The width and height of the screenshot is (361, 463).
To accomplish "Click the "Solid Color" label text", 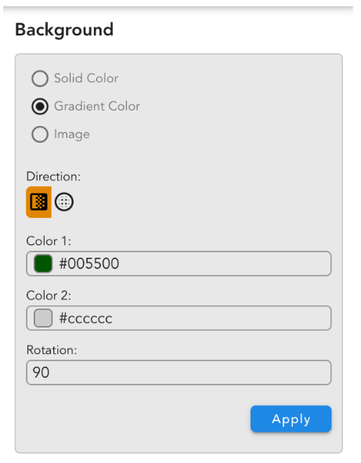I will [86, 78].
